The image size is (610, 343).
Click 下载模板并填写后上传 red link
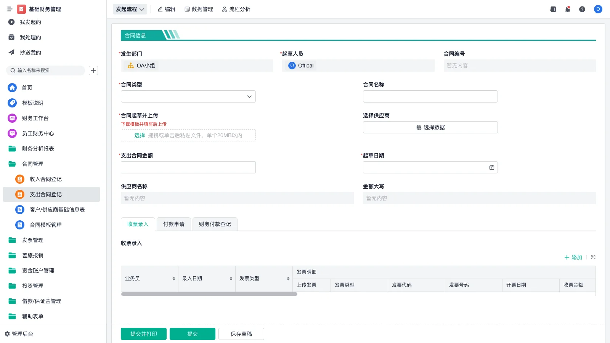click(144, 124)
